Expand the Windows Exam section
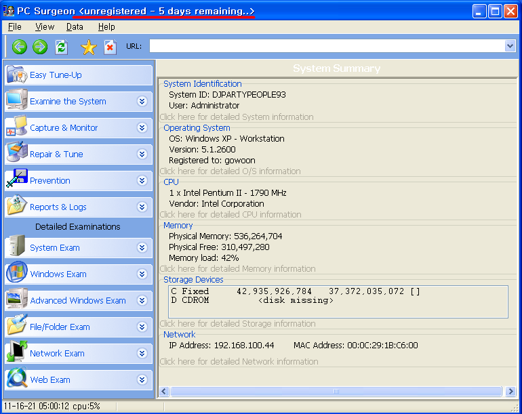Viewport: 522px width, 414px height. click(142, 274)
